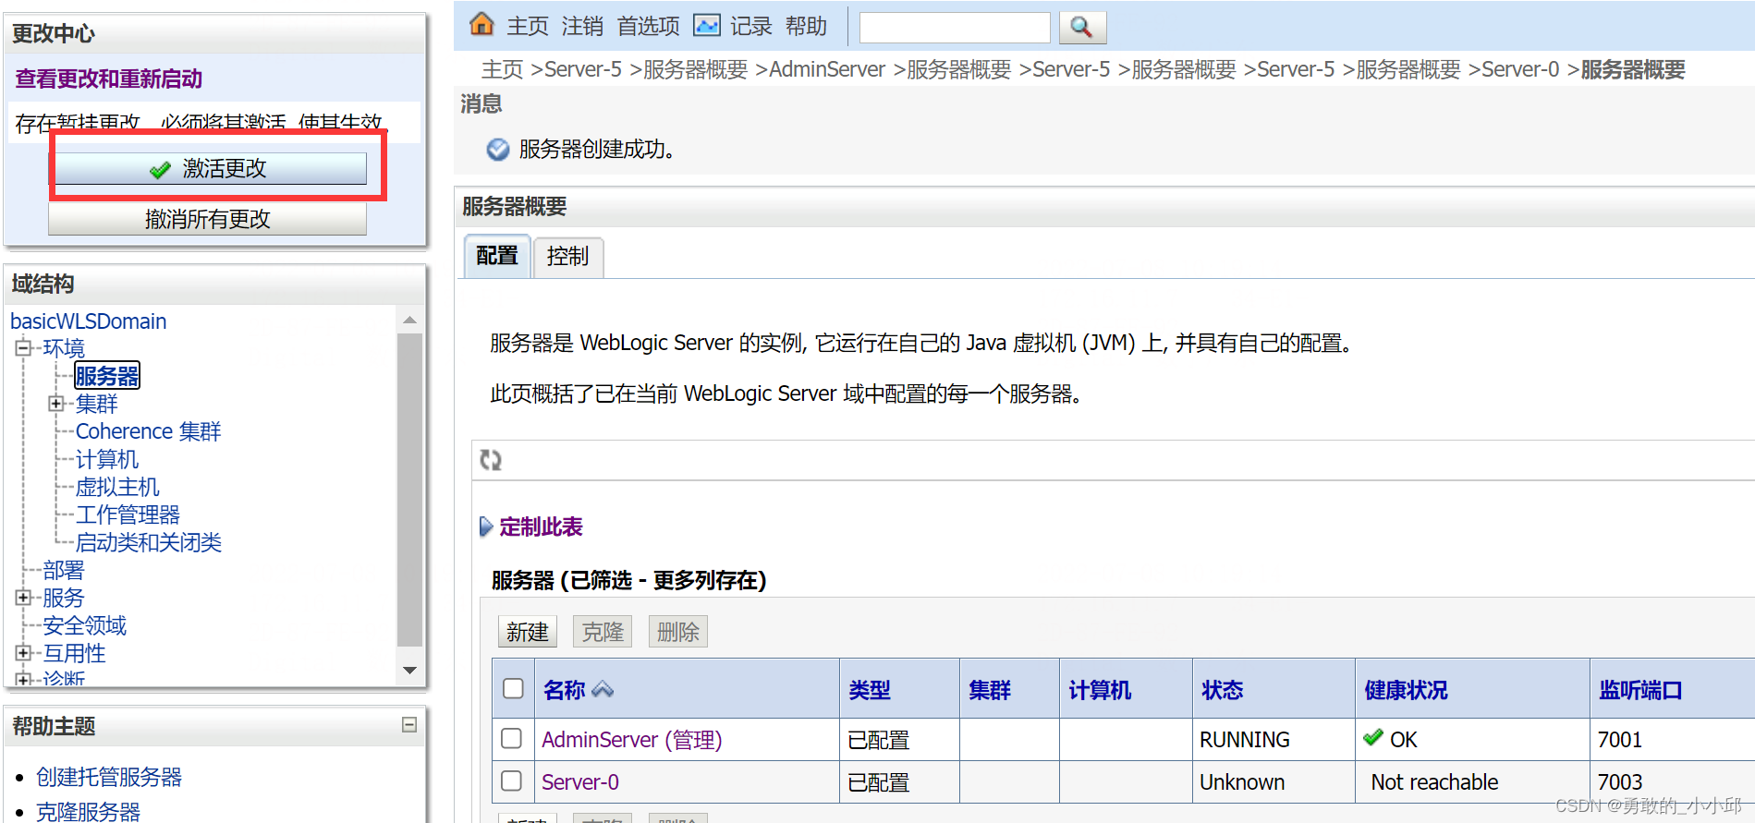Expand the 集群 tree node
The width and height of the screenshot is (1755, 823).
pyautogui.click(x=56, y=404)
